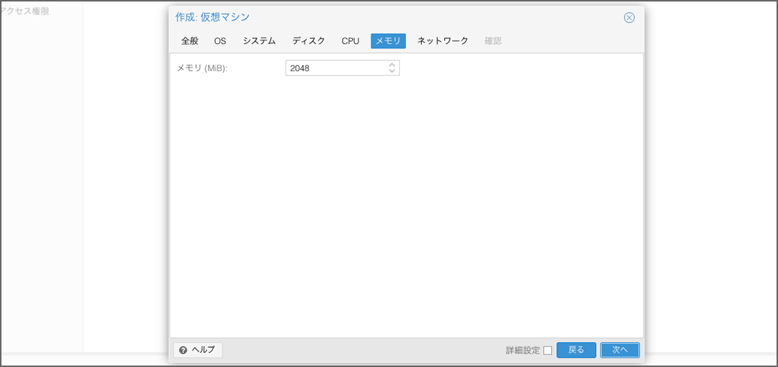The image size is (778, 367).
Task: Select the ディスク tab
Action: click(308, 41)
